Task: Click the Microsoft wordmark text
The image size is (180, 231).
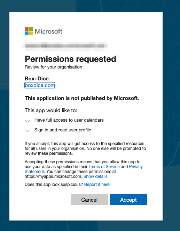Action: (x=49, y=31)
